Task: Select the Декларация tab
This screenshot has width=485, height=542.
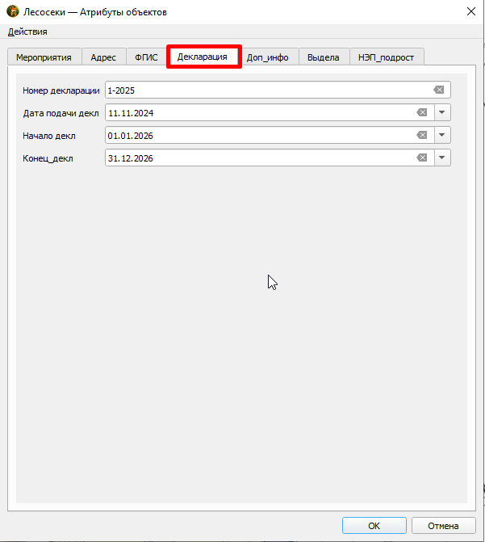Action: pyautogui.click(x=203, y=57)
